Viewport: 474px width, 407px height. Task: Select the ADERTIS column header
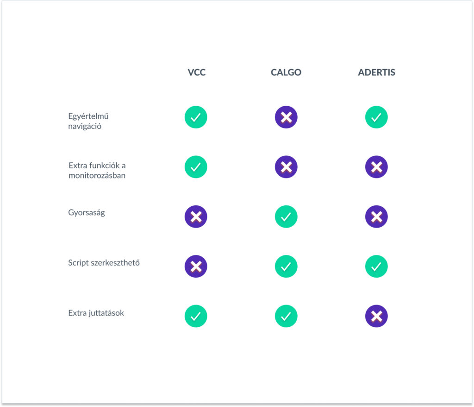tap(376, 72)
